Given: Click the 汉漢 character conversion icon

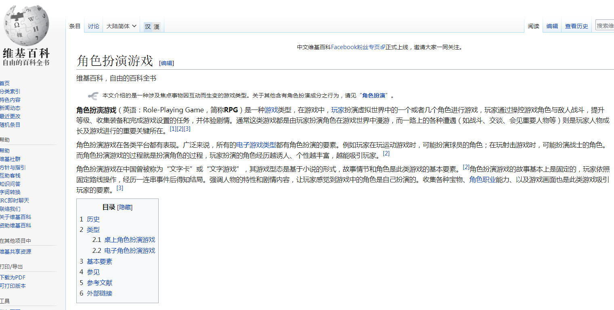Looking at the screenshot, I should [152, 27].
